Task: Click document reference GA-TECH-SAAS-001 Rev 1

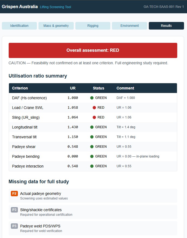Action: 164,7
